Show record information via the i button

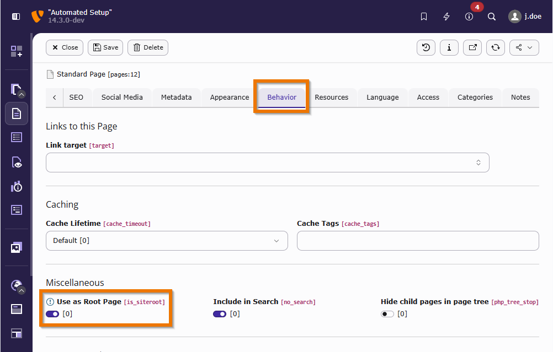coord(449,47)
